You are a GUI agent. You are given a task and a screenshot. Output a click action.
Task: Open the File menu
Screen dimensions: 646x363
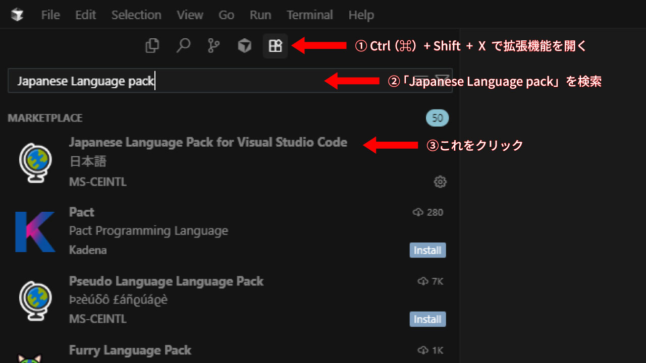(x=50, y=15)
